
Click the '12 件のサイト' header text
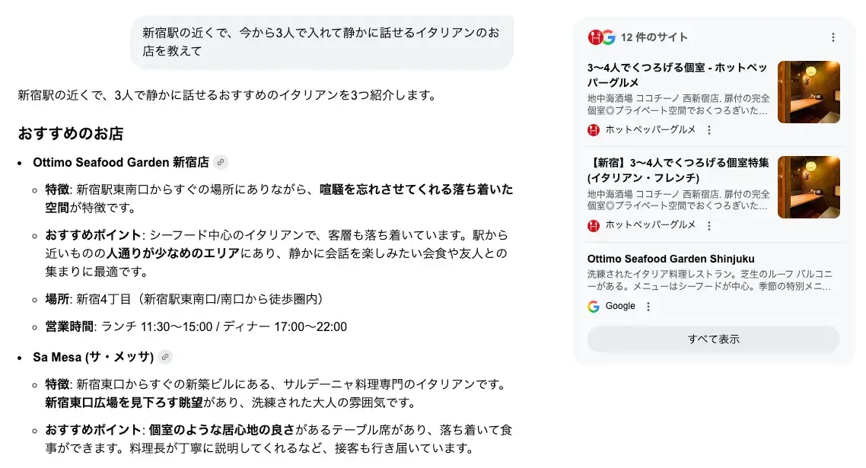click(x=654, y=37)
